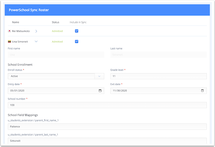Click Rei Matsumoto name text
The height and width of the screenshot is (147, 215).
point(21,31)
